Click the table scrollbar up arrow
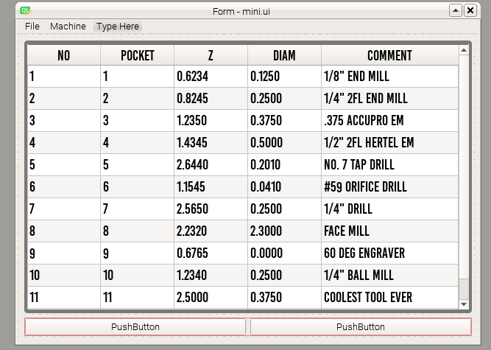 [464, 50]
